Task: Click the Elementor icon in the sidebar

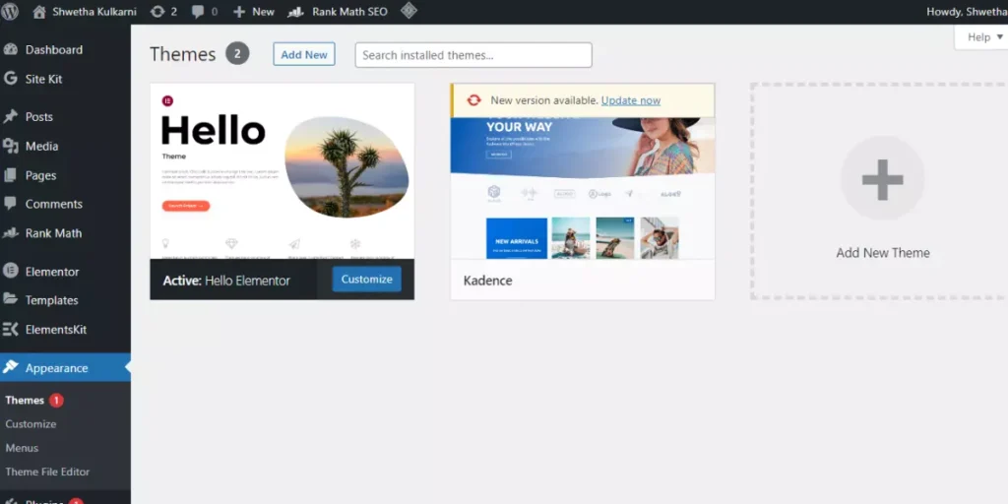Action: (10, 271)
